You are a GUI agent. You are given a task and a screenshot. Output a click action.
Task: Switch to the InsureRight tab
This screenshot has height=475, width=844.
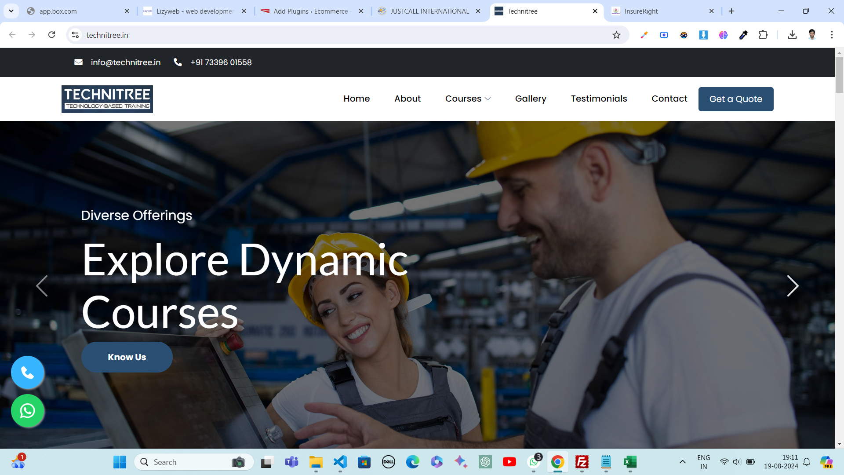tap(664, 11)
